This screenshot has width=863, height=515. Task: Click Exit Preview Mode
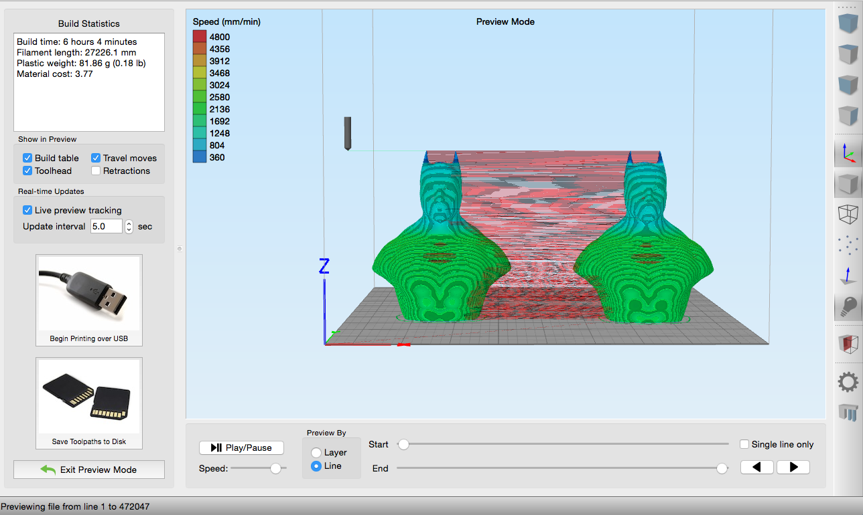[89, 470]
